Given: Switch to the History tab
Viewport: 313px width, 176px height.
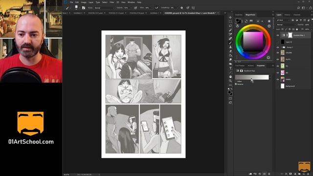Looking at the screenshot, I should point(287,15).
